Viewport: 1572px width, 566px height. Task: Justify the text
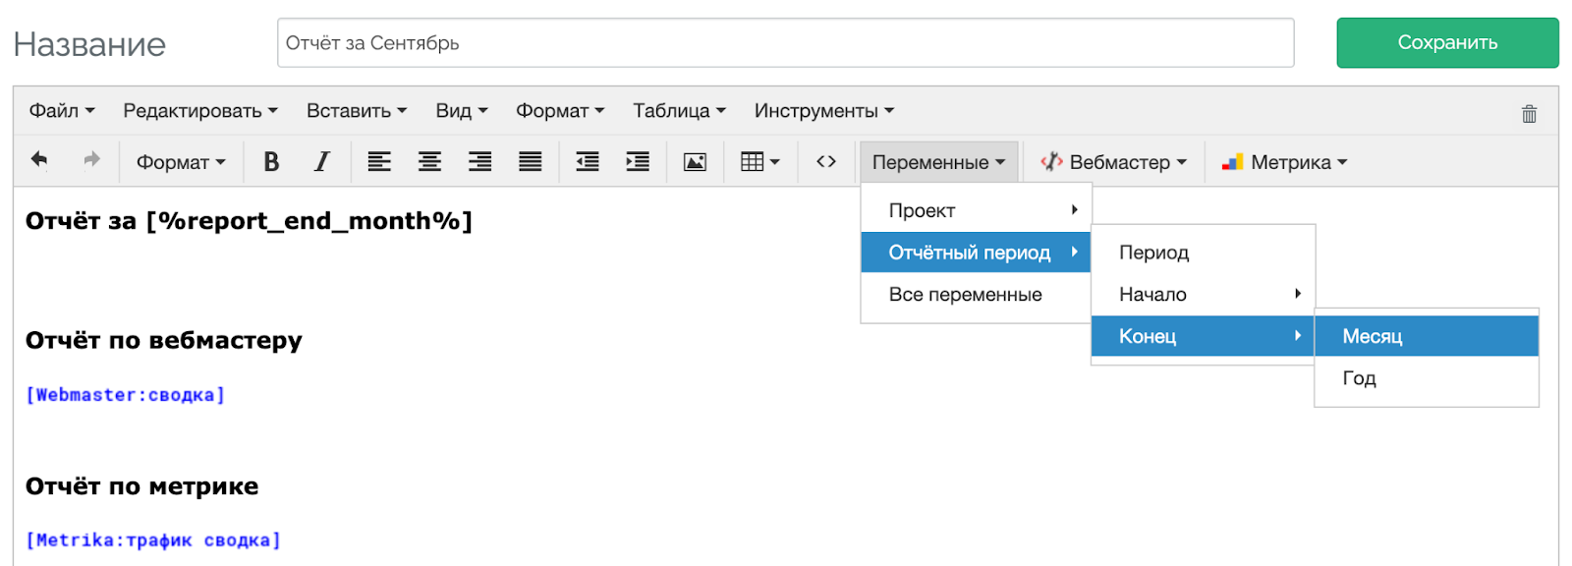[x=531, y=162]
